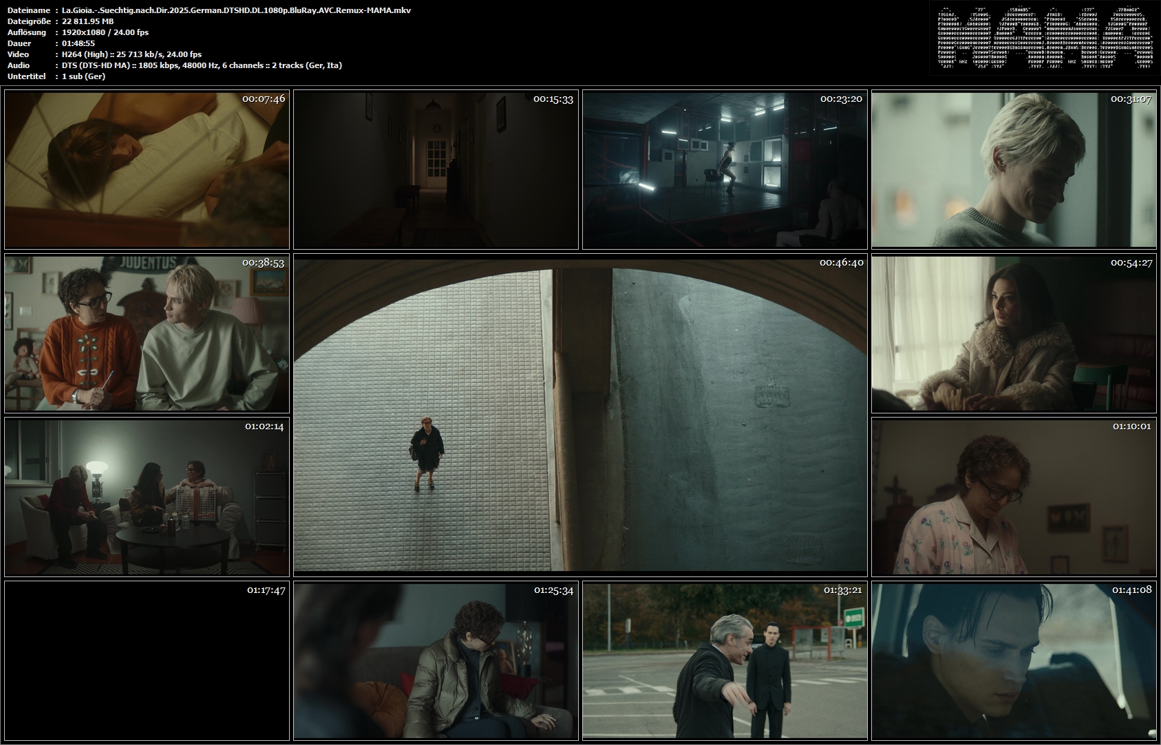Image resolution: width=1161 pixels, height=745 pixels.
Task: Open the living room lamp scene 01:02:14
Action: [x=147, y=497]
